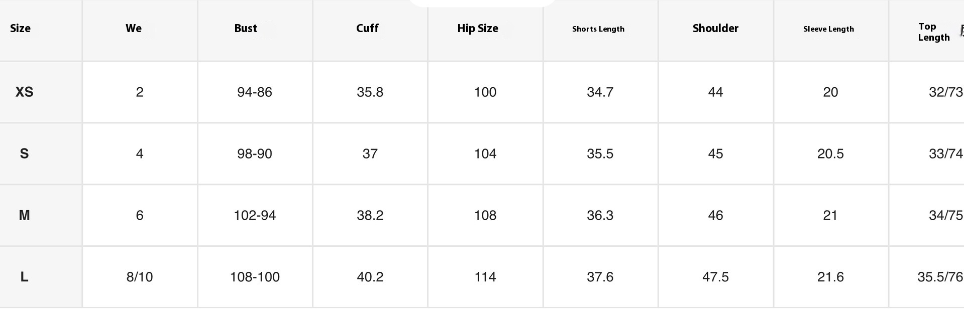The image size is (964, 316).
Task: Click the S size row label
Action: point(24,154)
